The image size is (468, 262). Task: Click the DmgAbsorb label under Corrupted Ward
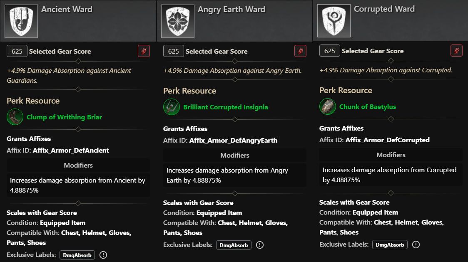coord(390,245)
